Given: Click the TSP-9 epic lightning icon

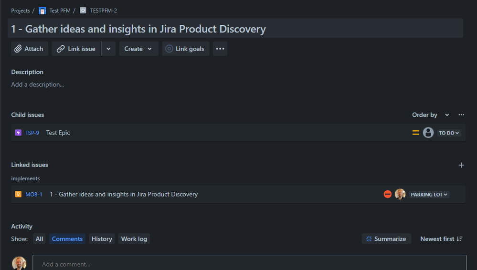Looking at the screenshot, I should tap(18, 133).
